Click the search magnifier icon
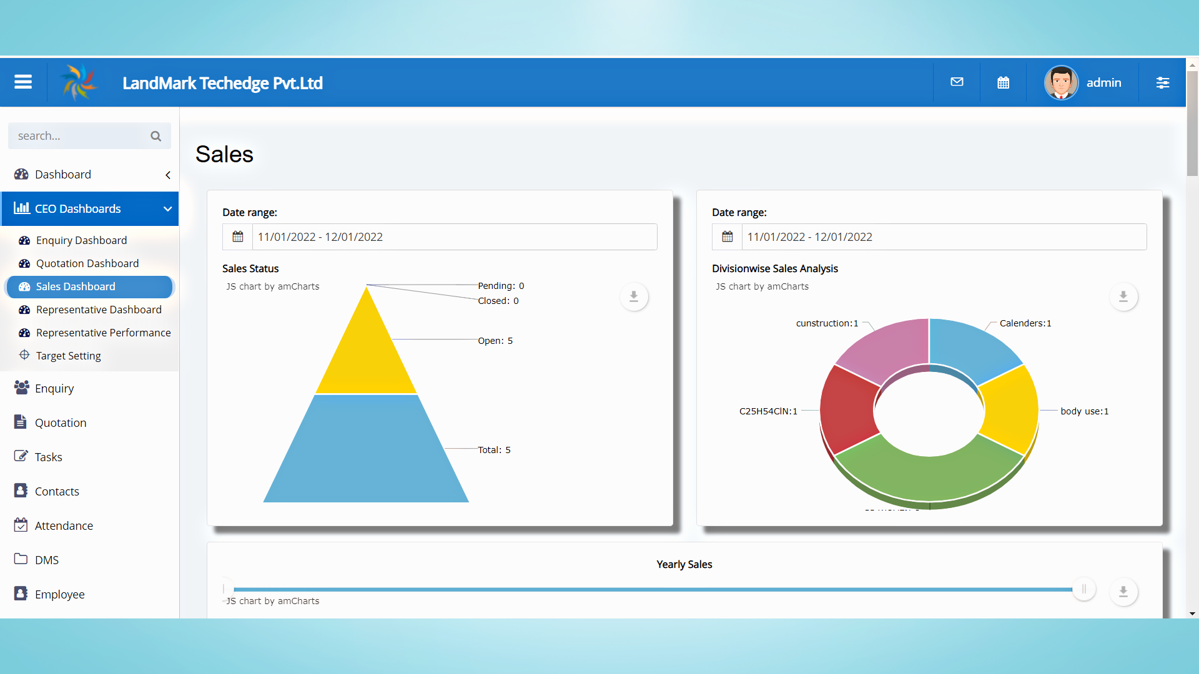 155,135
